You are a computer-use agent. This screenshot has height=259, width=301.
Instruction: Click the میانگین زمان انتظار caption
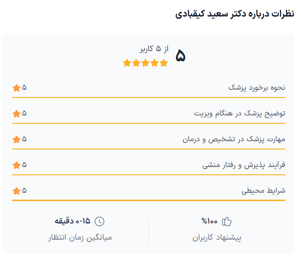point(80,238)
